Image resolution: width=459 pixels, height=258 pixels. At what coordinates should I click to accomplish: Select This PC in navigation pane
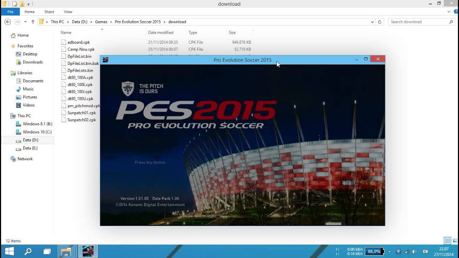pyautogui.click(x=24, y=116)
